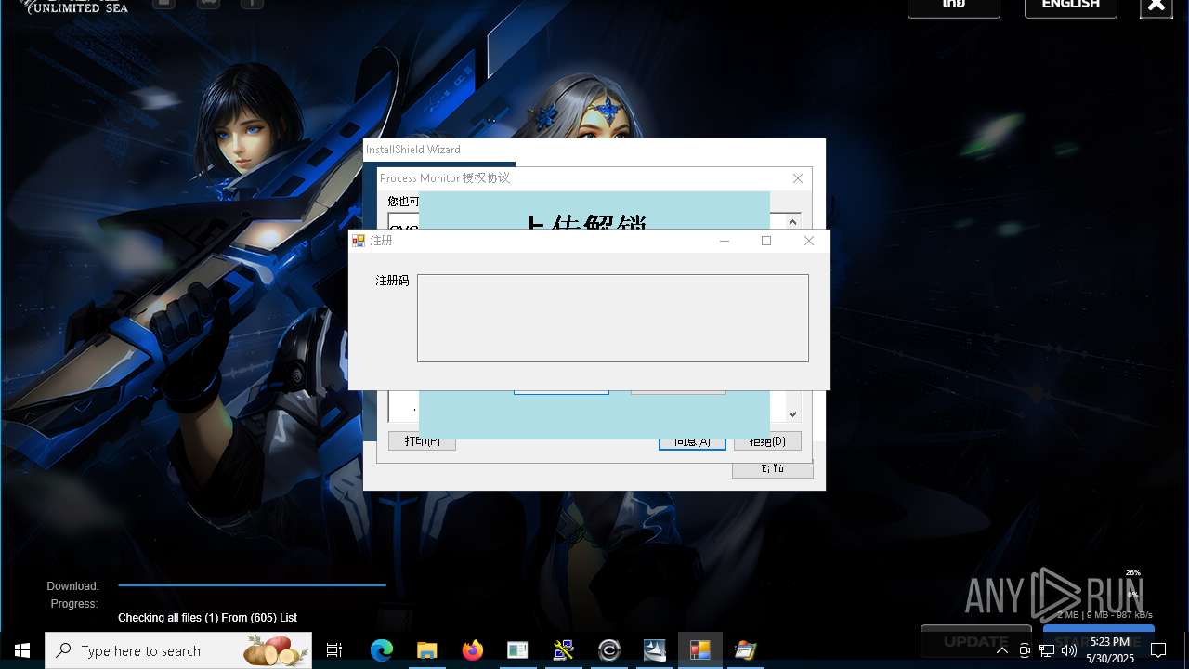This screenshot has height=669, width=1189.
Task: Click the launcher UPDATE button
Action: click(x=976, y=641)
